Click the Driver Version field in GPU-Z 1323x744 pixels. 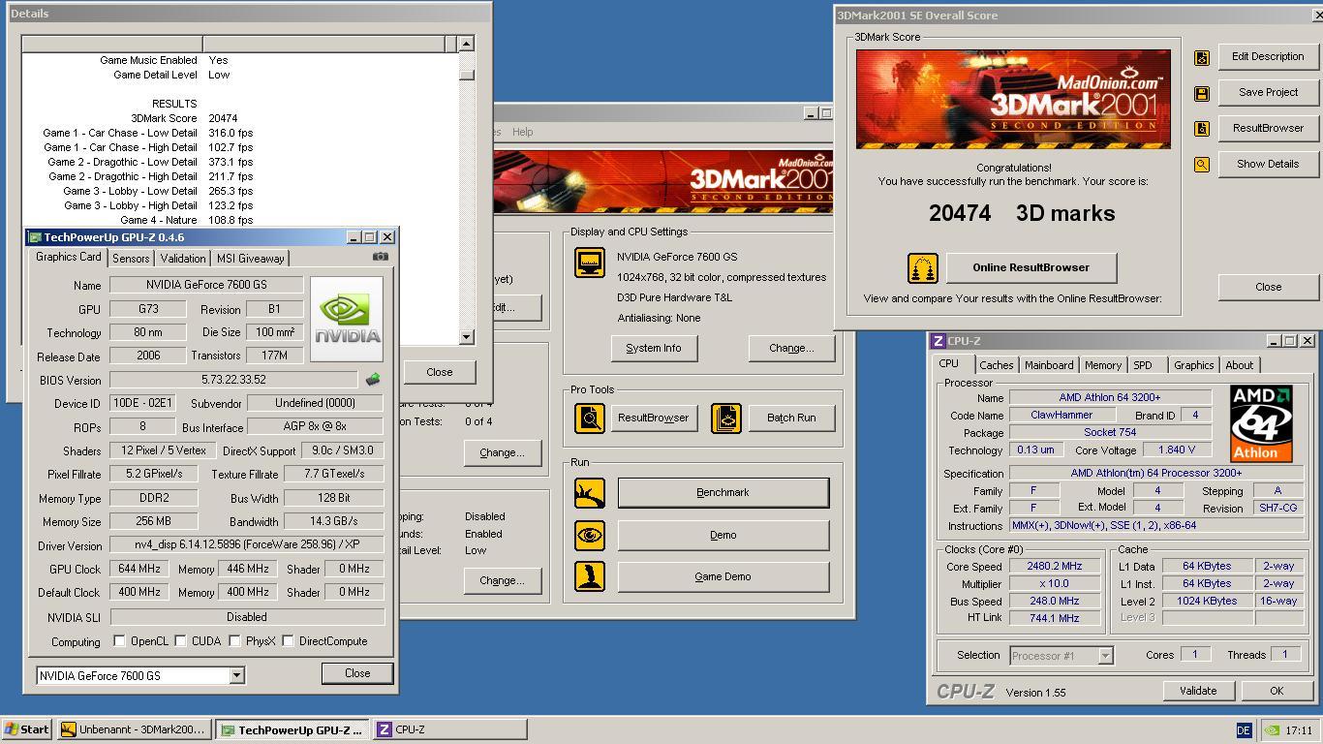pos(246,544)
